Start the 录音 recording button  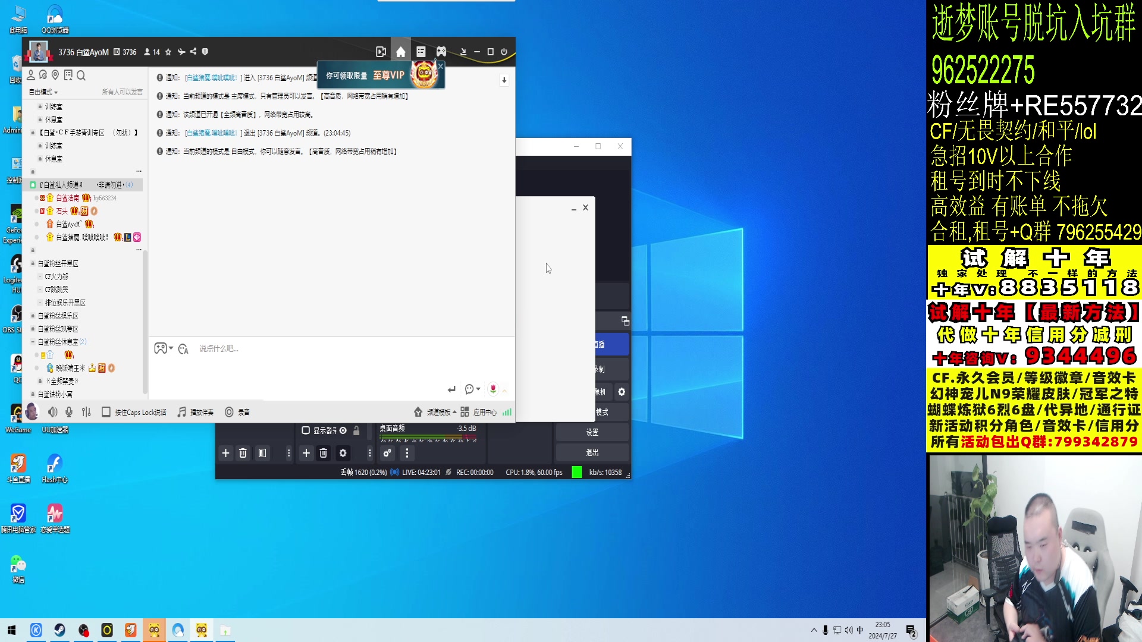[237, 412]
